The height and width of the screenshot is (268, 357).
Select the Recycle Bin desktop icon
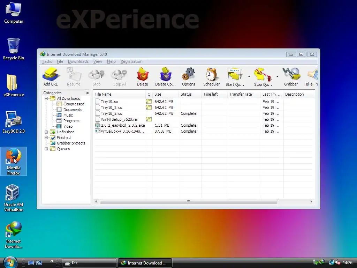coord(14,49)
